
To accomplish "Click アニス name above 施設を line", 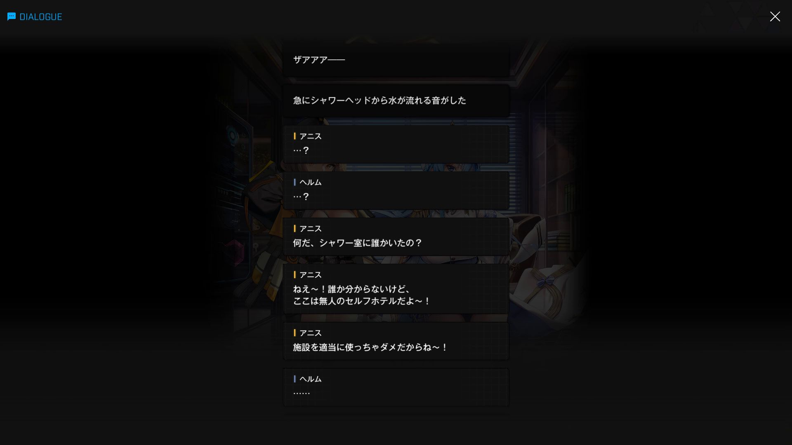I will tap(311, 333).
